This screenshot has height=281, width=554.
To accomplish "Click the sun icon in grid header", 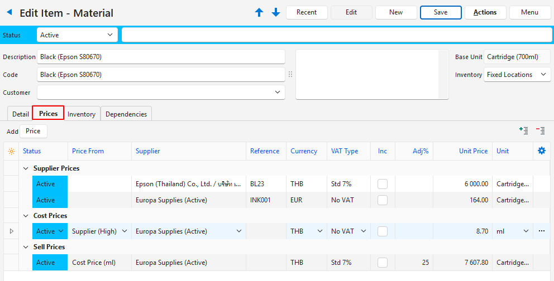I will coord(11,151).
